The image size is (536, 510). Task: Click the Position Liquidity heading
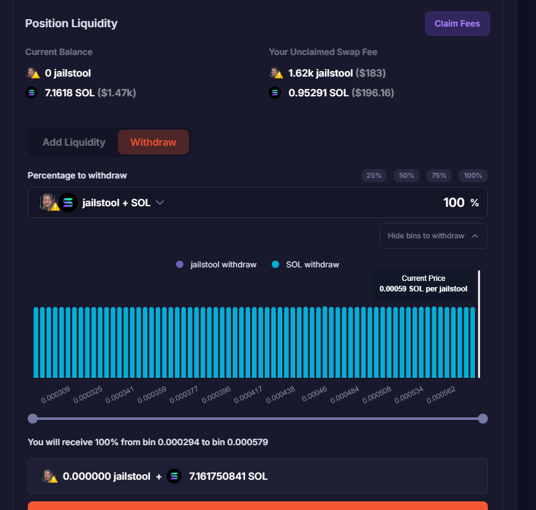point(72,23)
